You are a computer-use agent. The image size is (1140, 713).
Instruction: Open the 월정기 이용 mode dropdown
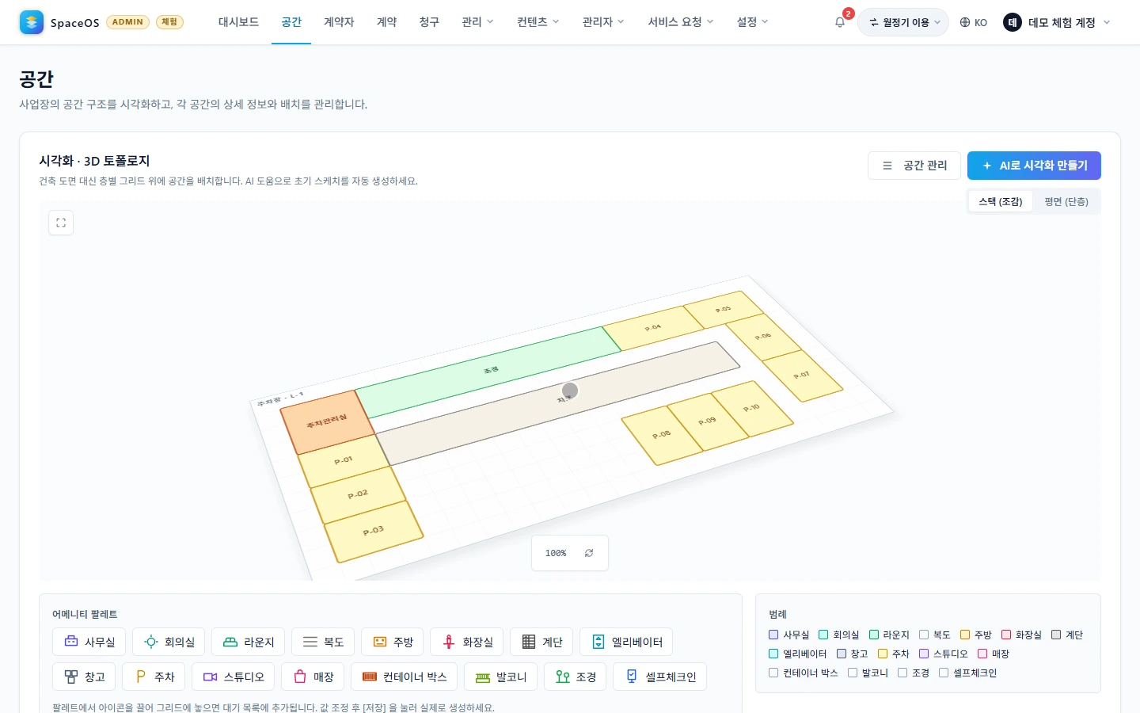point(903,22)
